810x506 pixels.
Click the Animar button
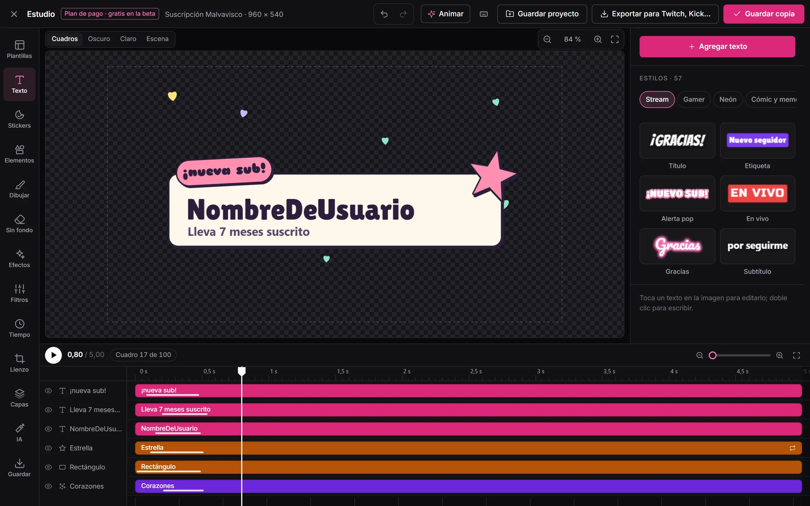coord(445,14)
